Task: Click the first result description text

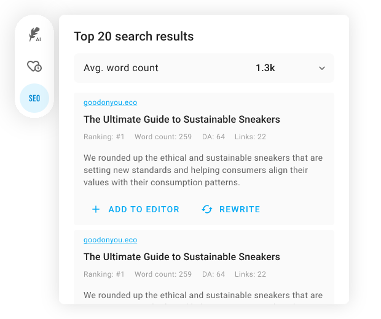Action: 203,170
